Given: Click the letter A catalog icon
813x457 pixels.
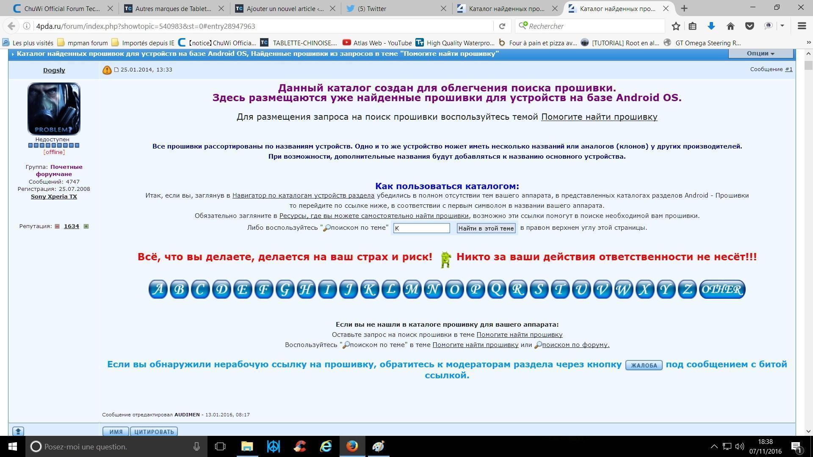Looking at the screenshot, I should pos(158,289).
